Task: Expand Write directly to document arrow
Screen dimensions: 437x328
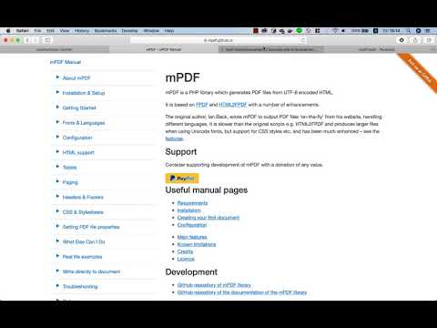Action: coord(57,271)
